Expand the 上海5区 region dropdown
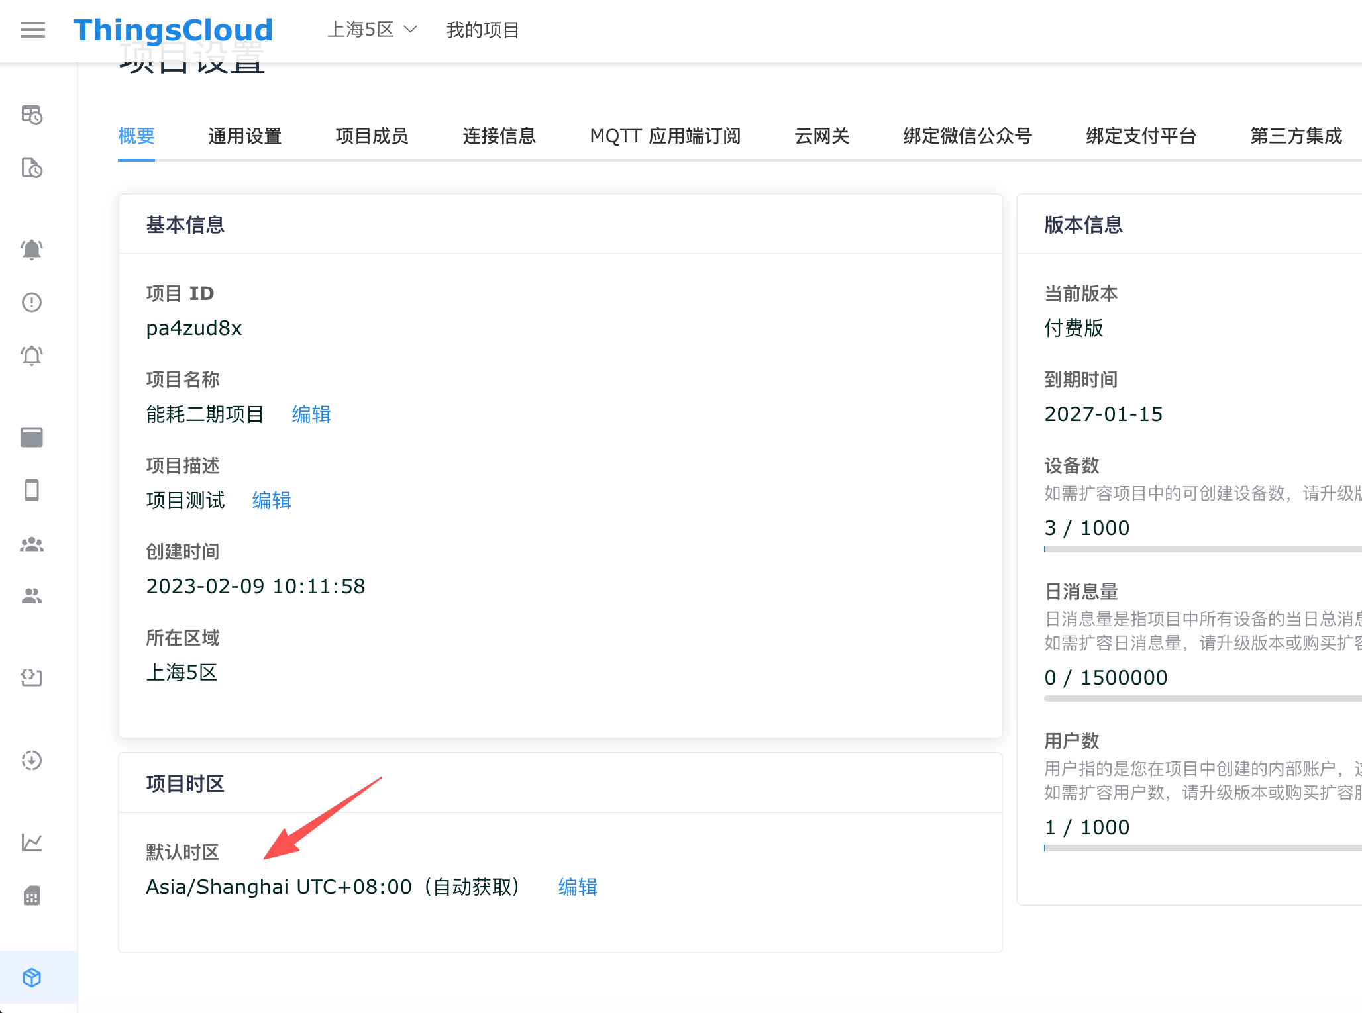Image resolution: width=1362 pixels, height=1013 pixels. pyautogui.click(x=372, y=30)
